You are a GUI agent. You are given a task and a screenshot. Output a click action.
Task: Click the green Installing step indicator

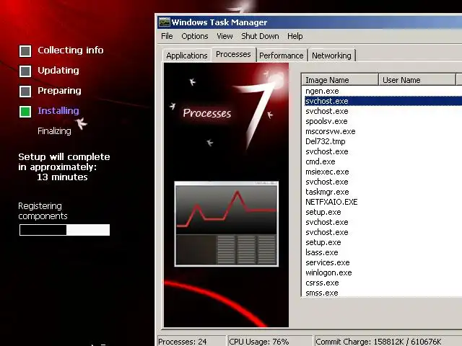25,112
